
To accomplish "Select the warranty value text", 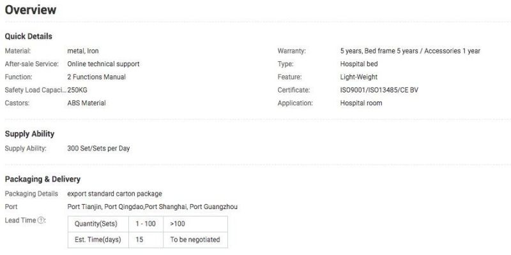I will [410, 51].
